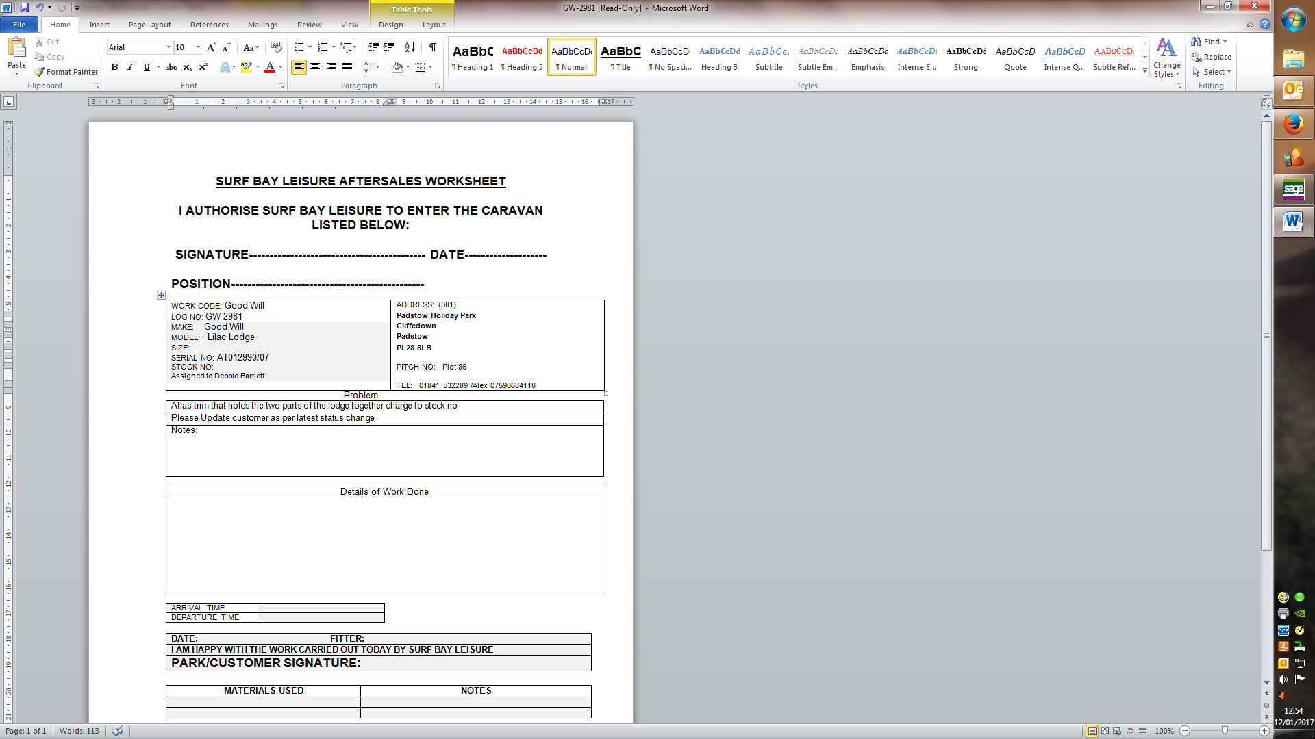The height and width of the screenshot is (739, 1315).
Task: Switch to the Page Layout tab
Action: point(149,25)
